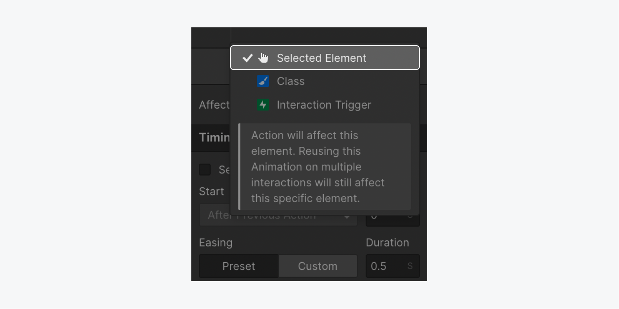Expand the Timing section header
This screenshot has width=619, height=309.
(x=215, y=137)
